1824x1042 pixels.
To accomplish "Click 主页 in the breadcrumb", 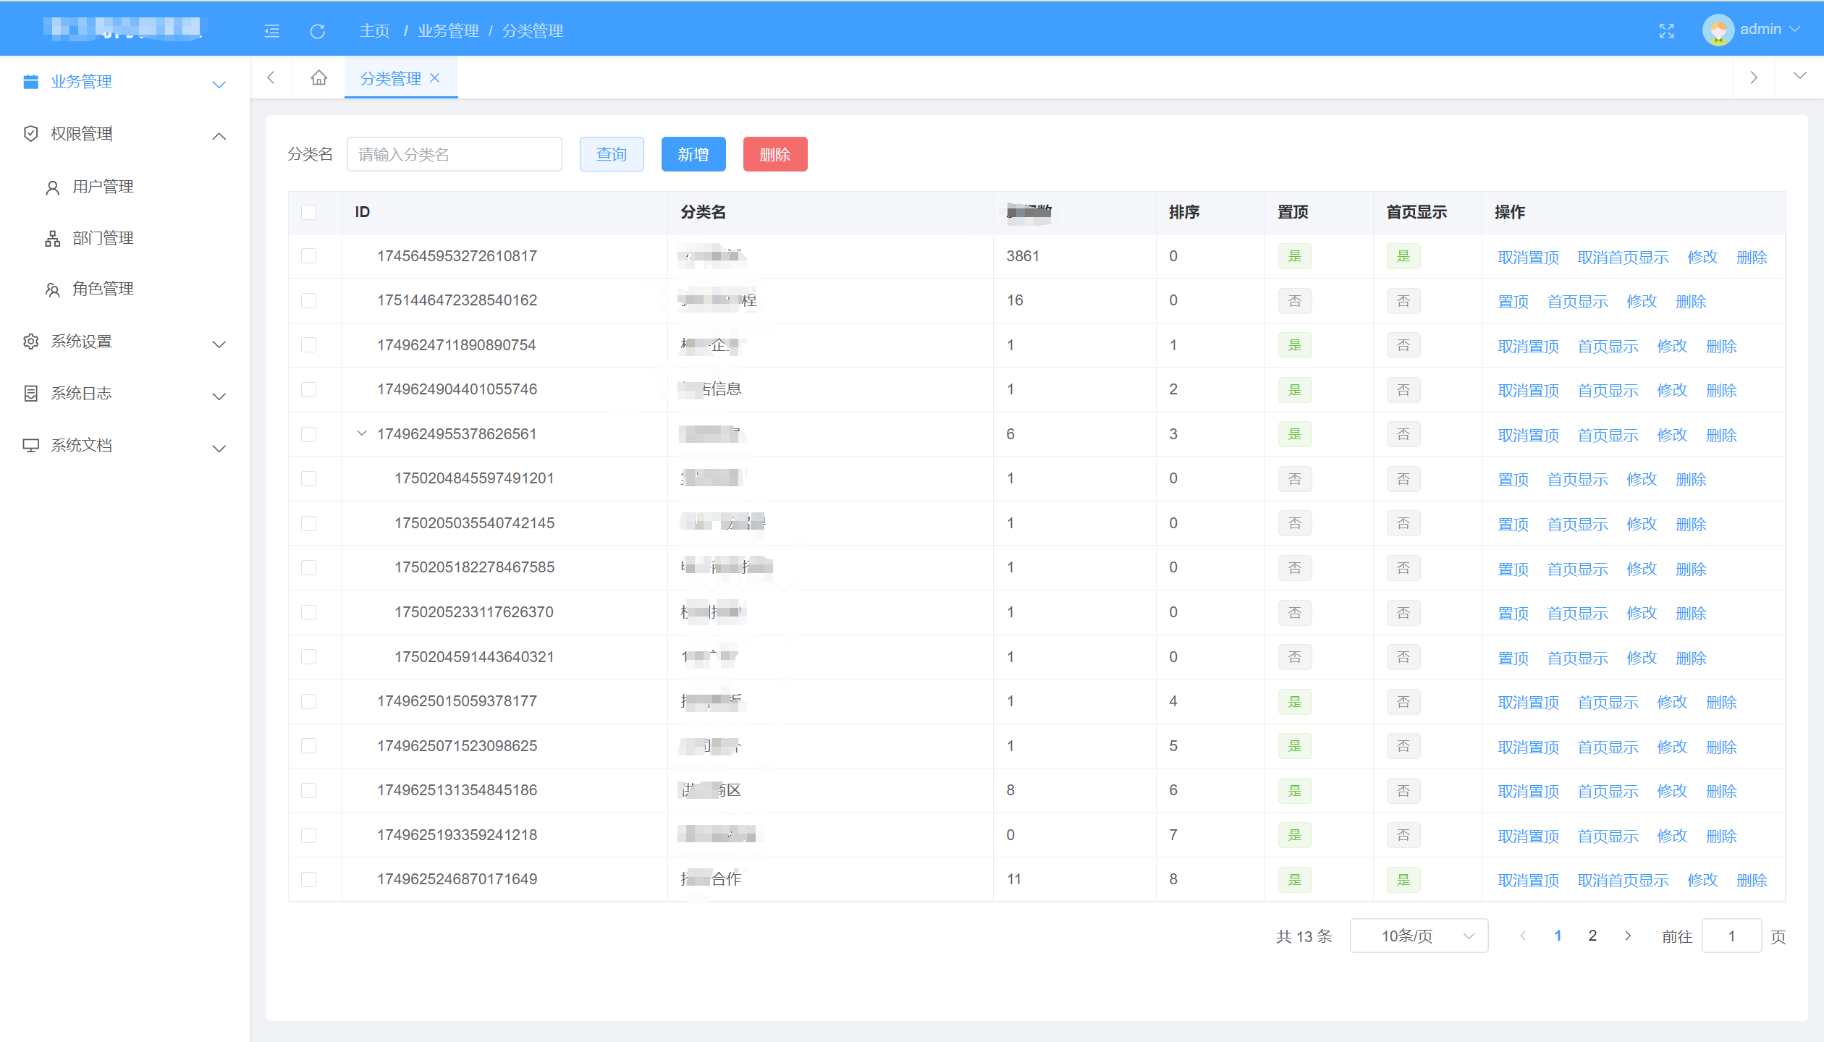I will click(374, 31).
